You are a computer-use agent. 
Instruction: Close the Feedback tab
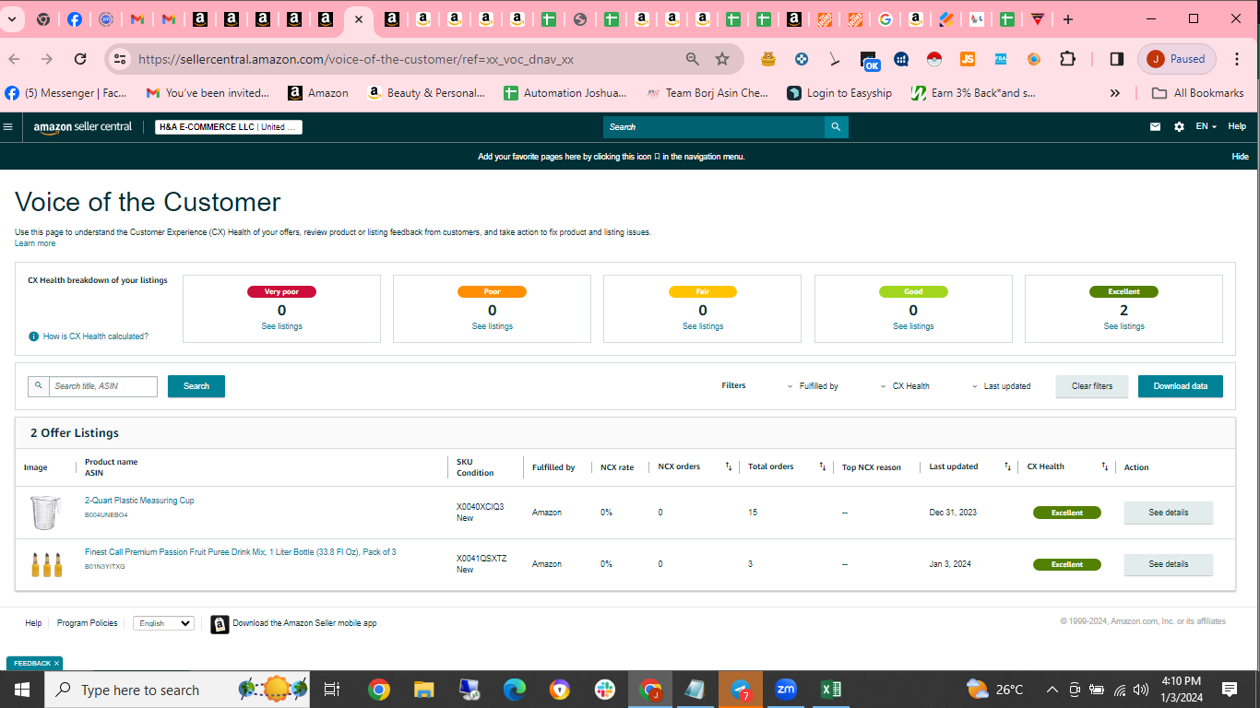tap(56, 664)
